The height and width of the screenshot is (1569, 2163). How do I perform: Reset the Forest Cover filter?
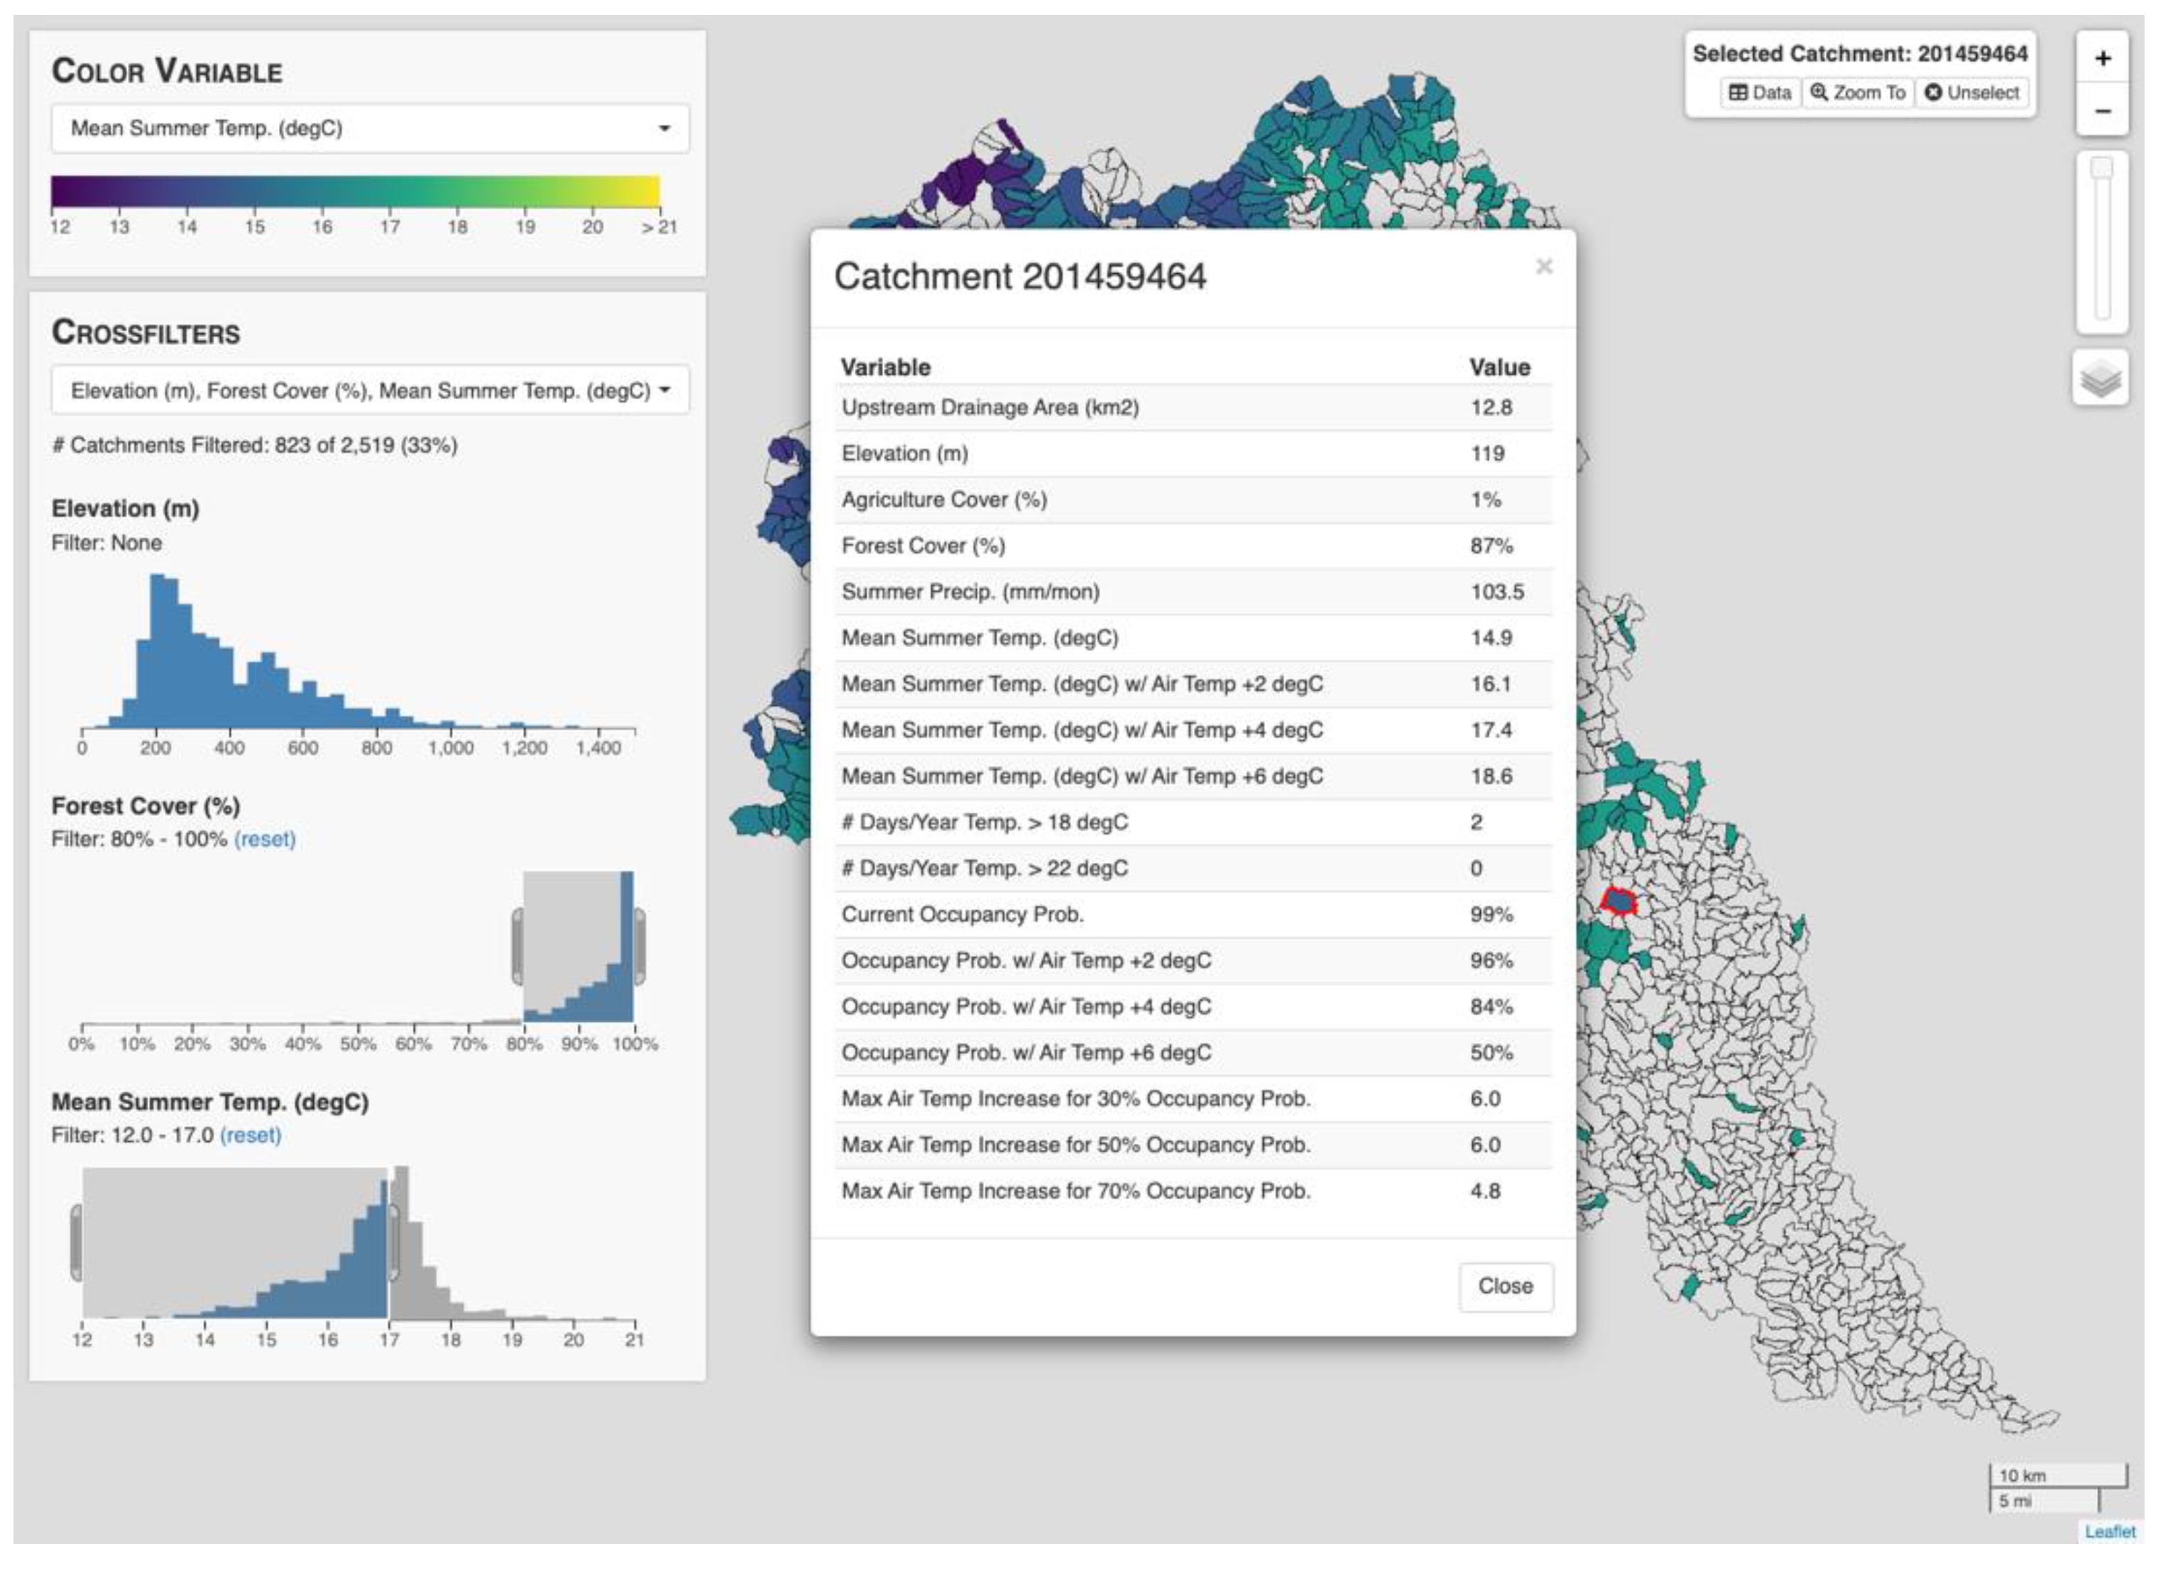264,839
